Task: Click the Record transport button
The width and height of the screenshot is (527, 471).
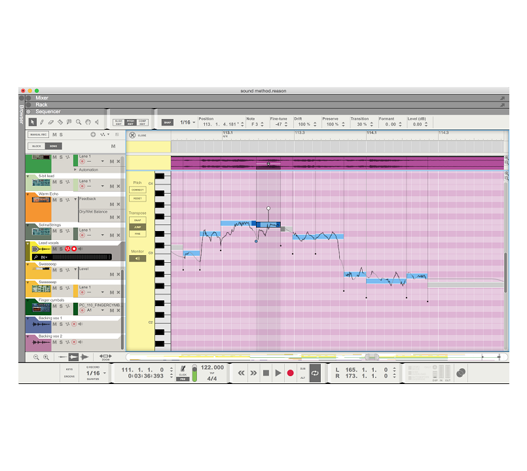Action: [291, 373]
